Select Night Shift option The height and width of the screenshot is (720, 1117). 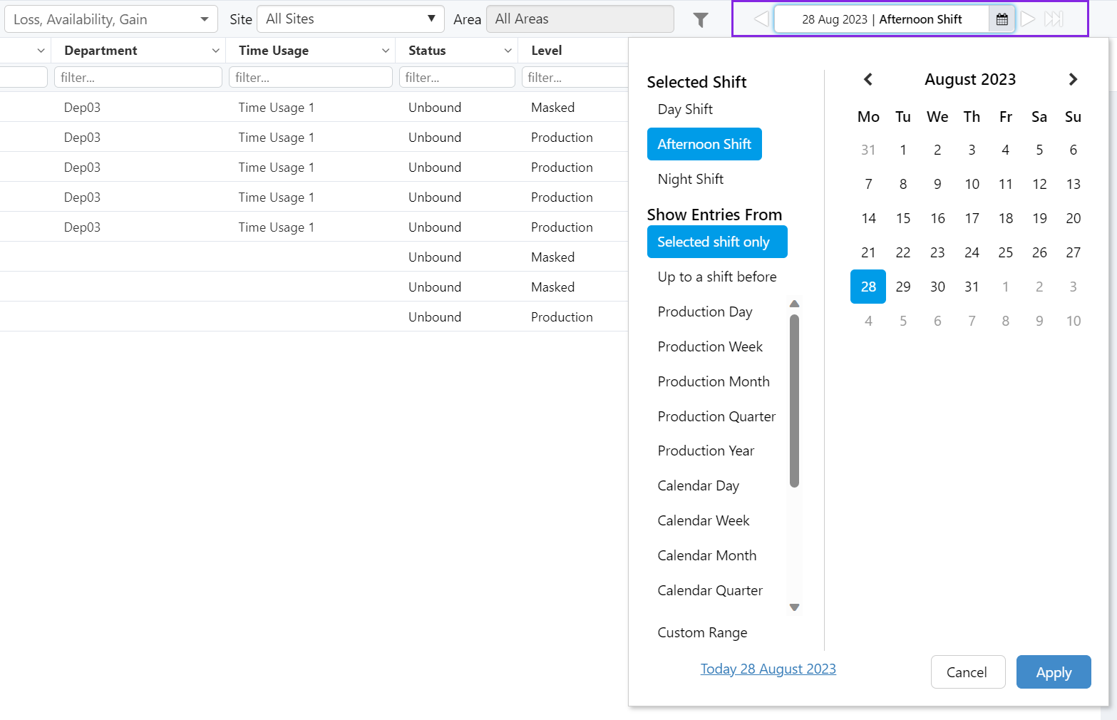690,179
